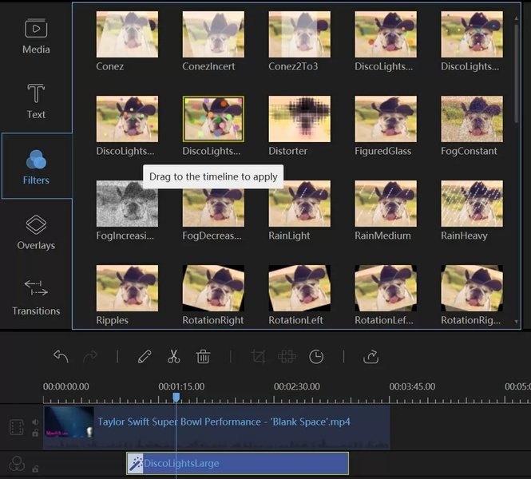This screenshot has width=531, height=479.
Task: Choose the RotationRight filter thumbnail
Action: [213, 288]
